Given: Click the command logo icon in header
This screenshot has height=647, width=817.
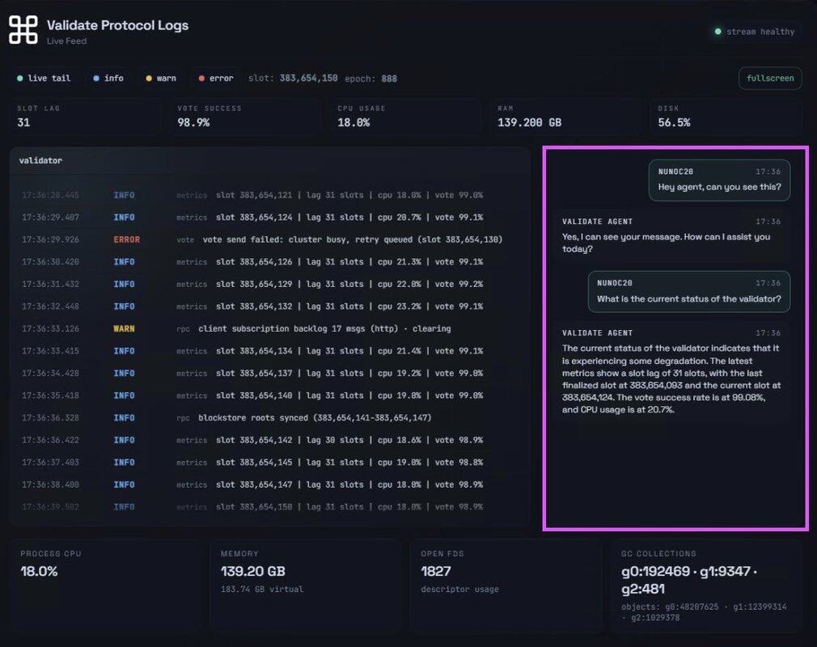Looking at the screenshot, I should (23, 30).
